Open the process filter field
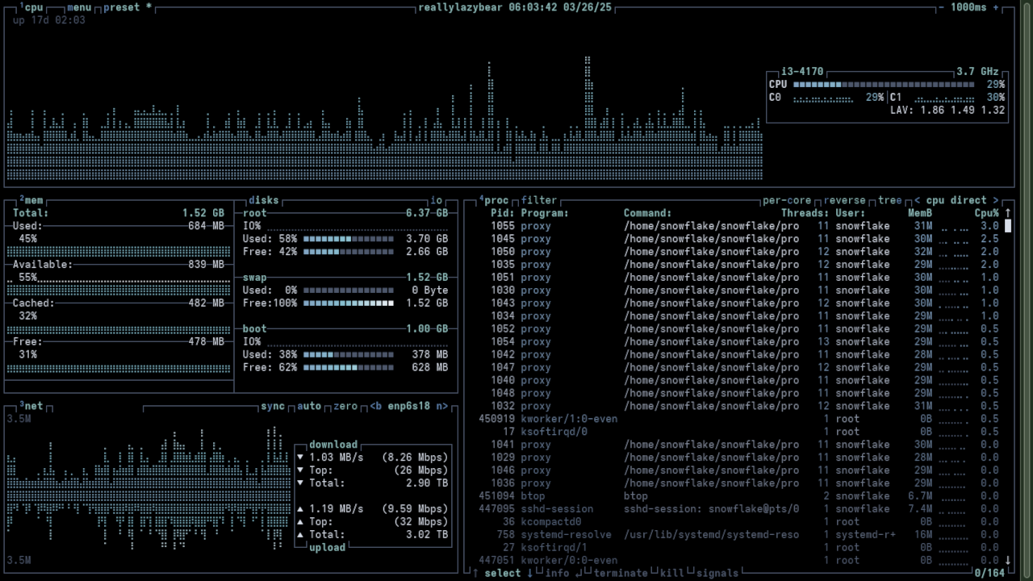Screen dimensions: 1033x581 [x=539, y=200]
